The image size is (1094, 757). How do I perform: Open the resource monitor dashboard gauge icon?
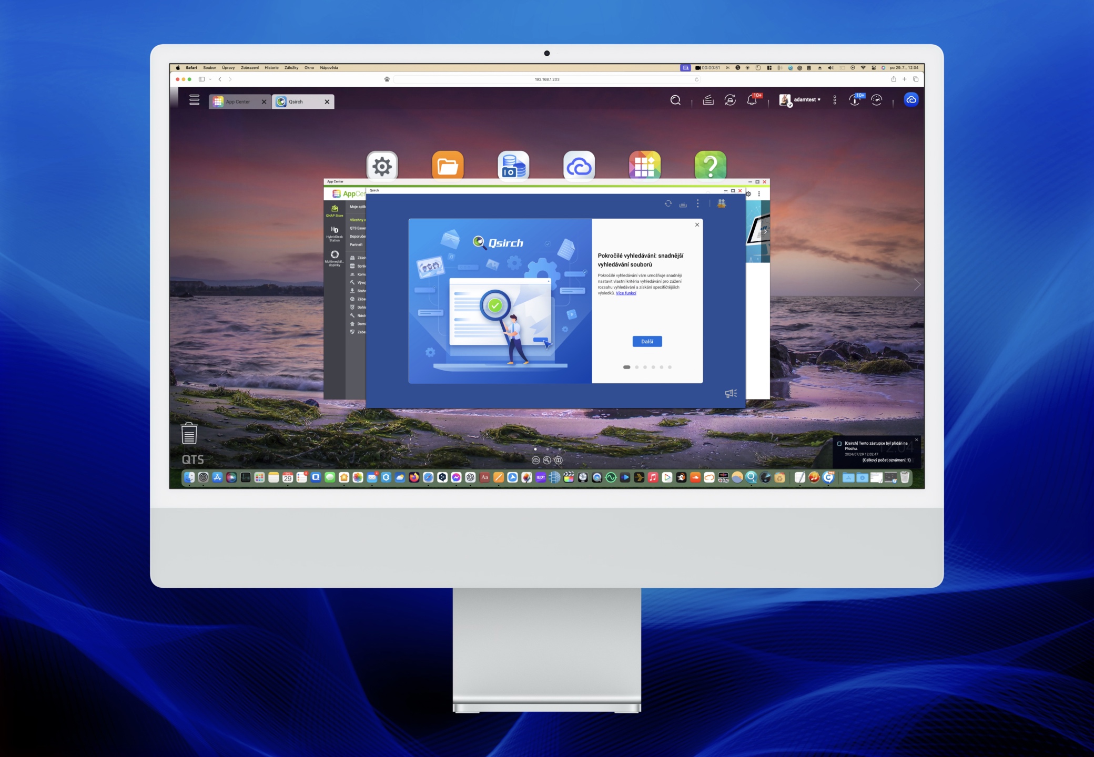pos(876,100)
